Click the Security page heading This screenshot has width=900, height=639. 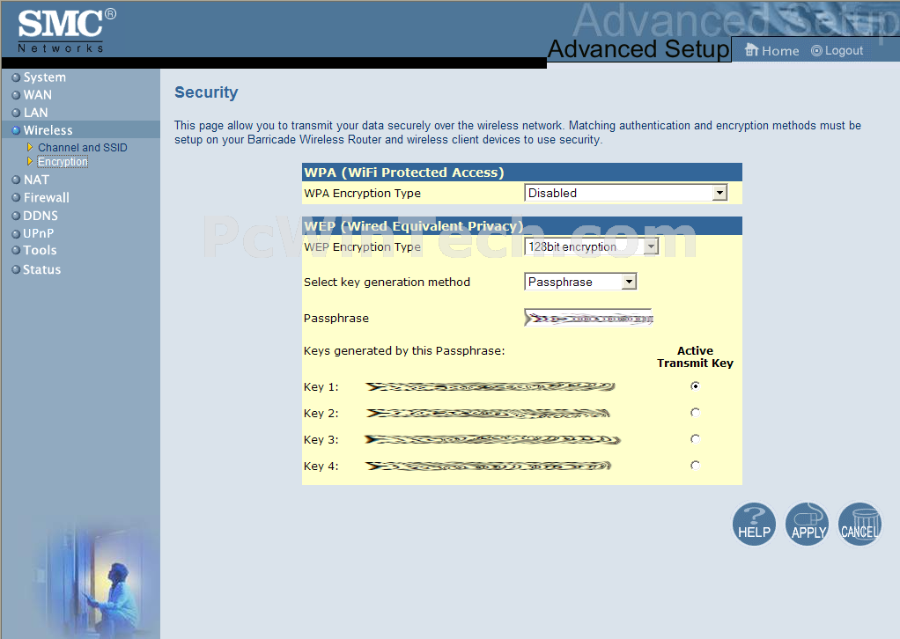coord(206,92)
